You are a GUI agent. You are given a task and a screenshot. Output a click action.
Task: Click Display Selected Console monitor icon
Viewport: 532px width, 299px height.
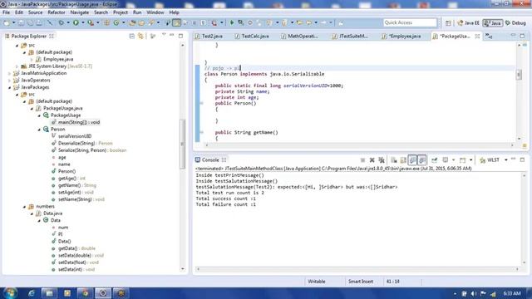click(446, 160)
